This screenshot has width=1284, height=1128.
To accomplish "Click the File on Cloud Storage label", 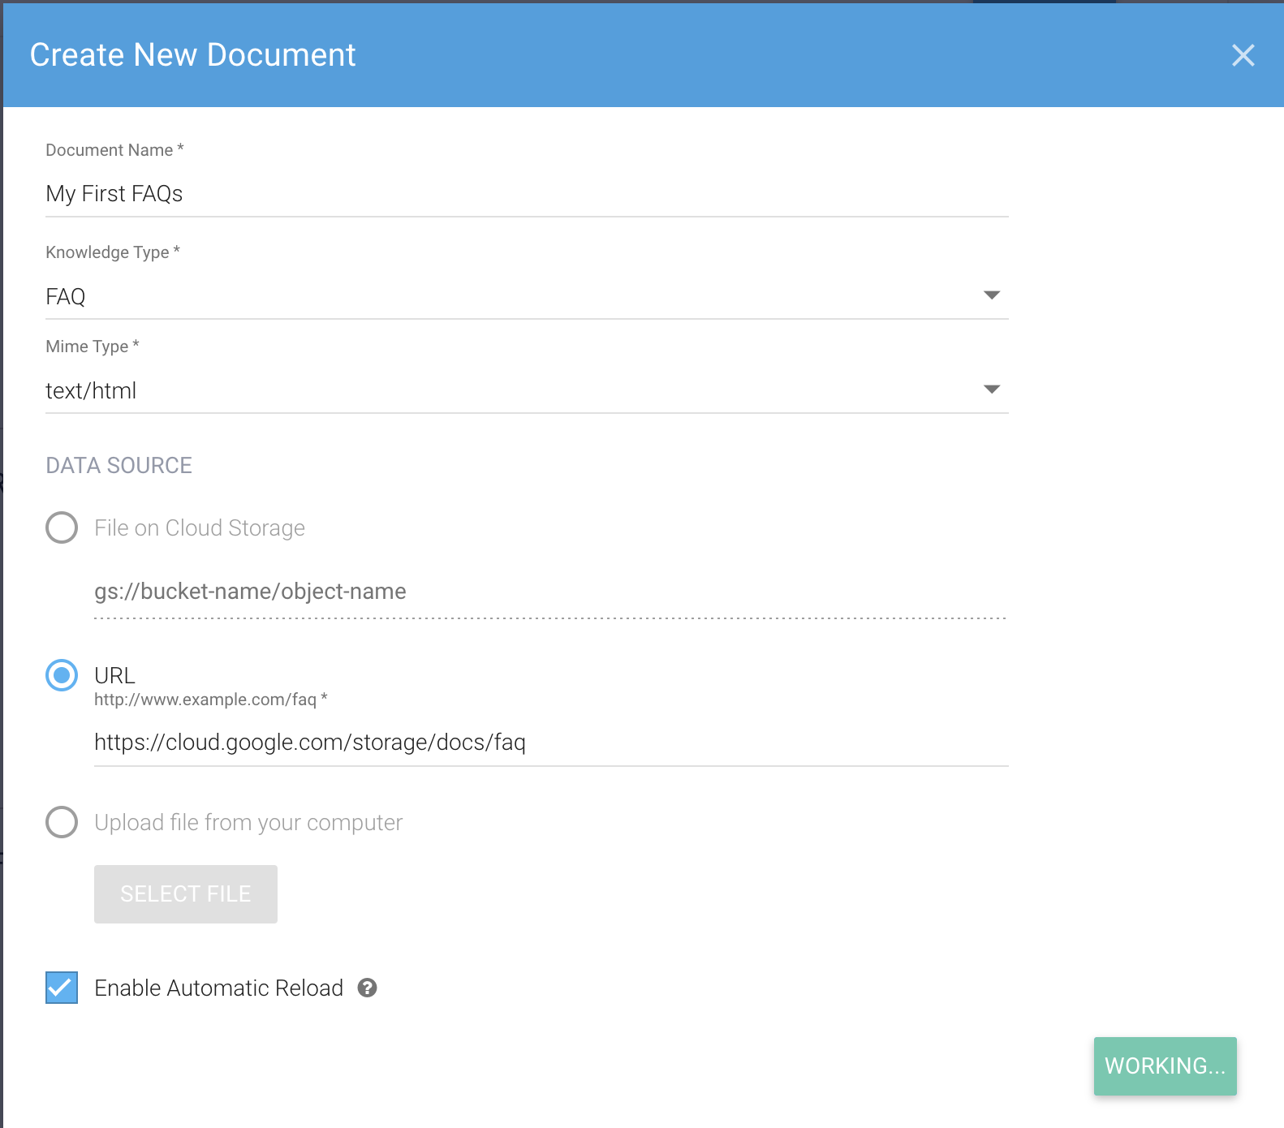I will click(200, 528).
